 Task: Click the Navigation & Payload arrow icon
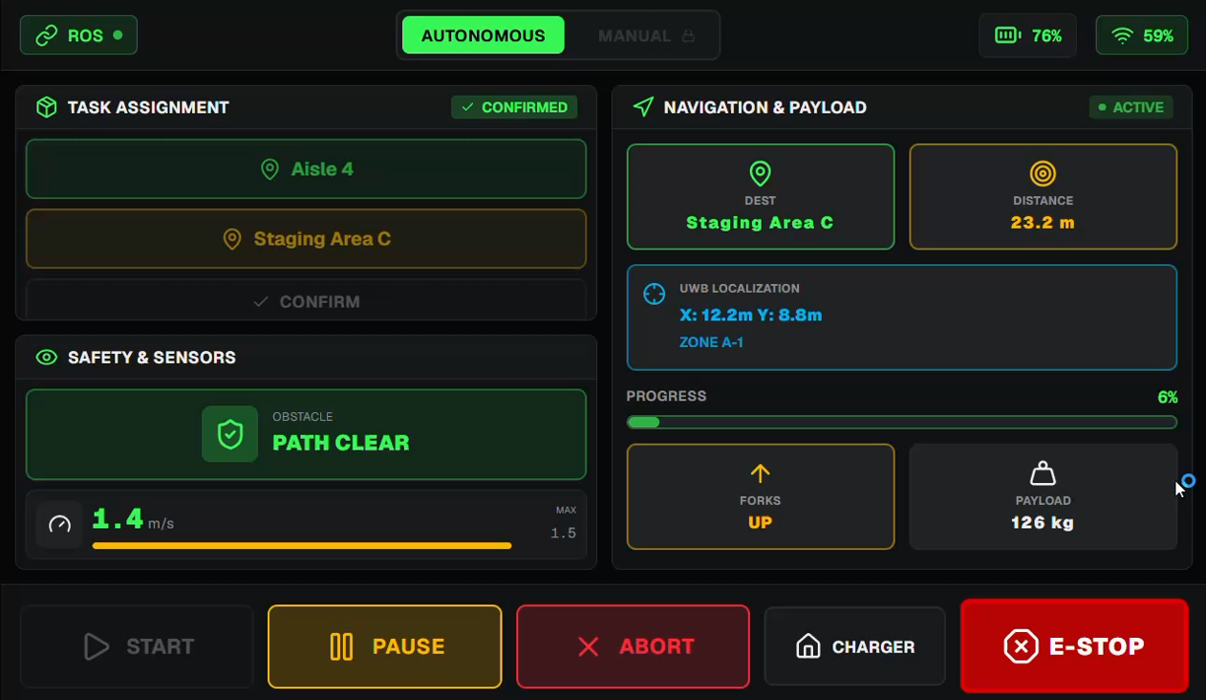tap(643, 107)
